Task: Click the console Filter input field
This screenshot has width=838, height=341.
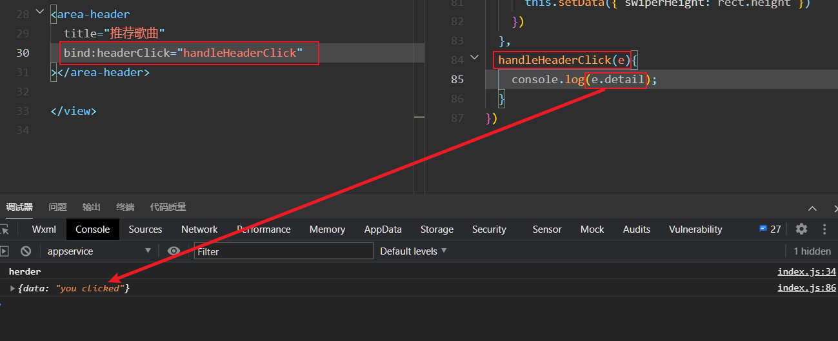Action: 283,251
